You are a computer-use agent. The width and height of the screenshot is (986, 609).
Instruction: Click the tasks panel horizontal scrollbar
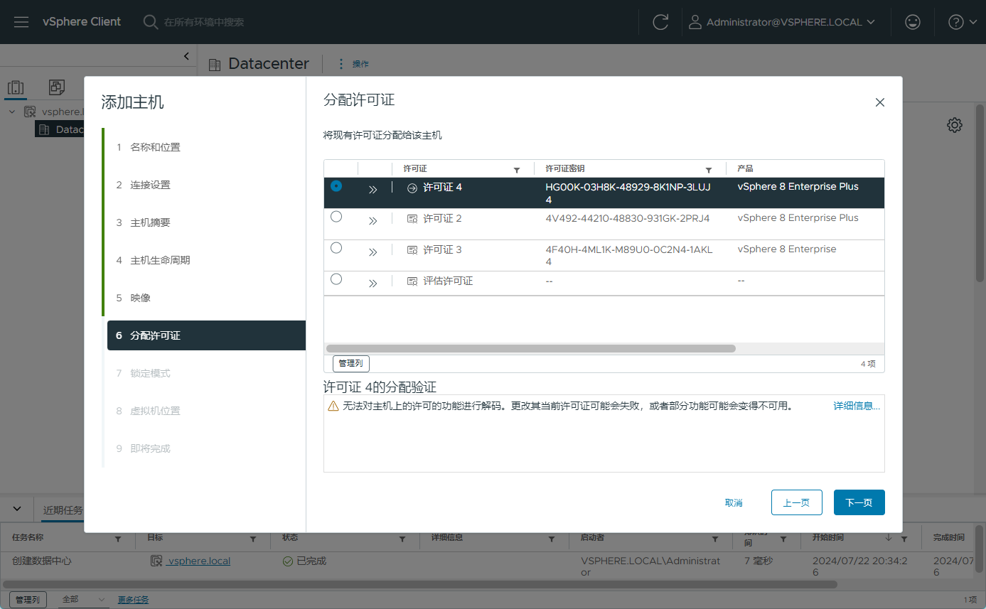(x=420, y=584)
